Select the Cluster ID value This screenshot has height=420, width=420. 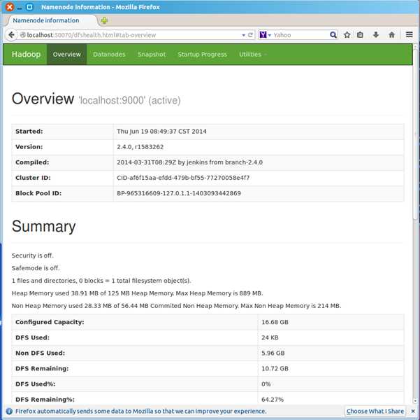pyautogui.click(x=183, y=178)
